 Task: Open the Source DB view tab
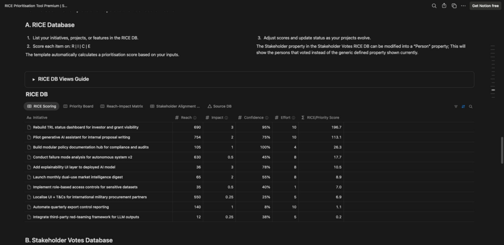tap(219, 106)
